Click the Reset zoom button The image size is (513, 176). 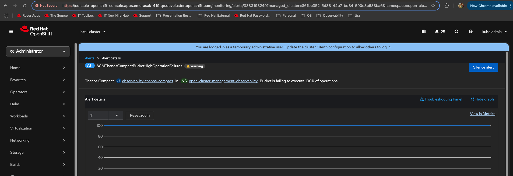point(140,115)
